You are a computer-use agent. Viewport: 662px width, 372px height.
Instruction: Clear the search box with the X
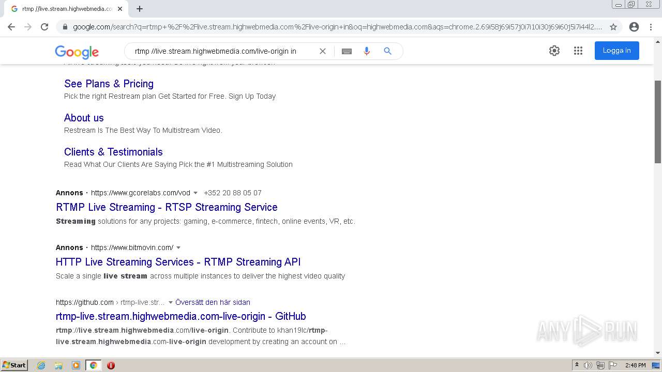(323, 51)
